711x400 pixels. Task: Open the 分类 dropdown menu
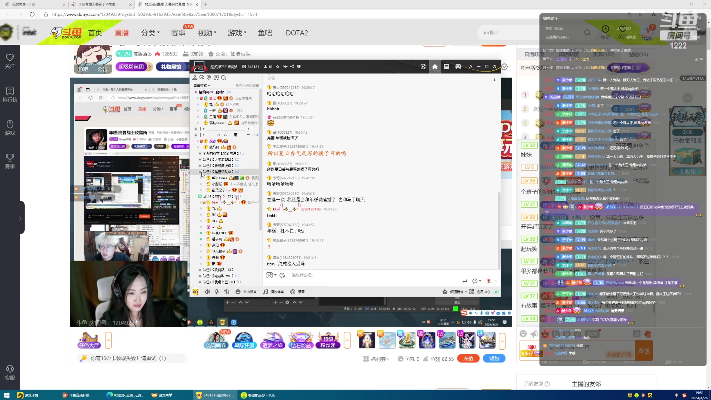[x=150, y=33]
